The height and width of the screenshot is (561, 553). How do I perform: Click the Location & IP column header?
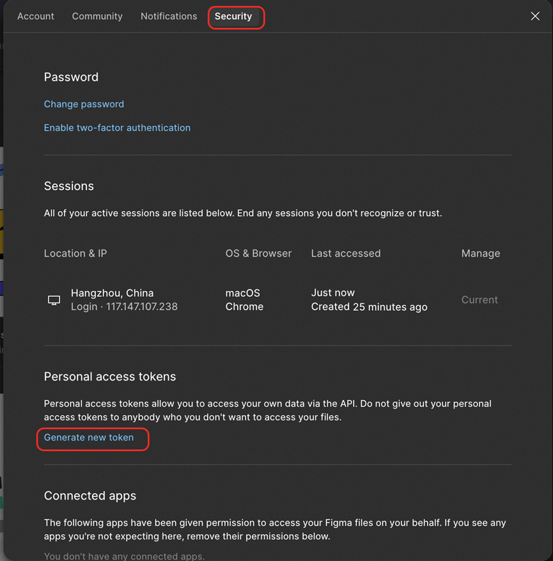coord(75,253)
